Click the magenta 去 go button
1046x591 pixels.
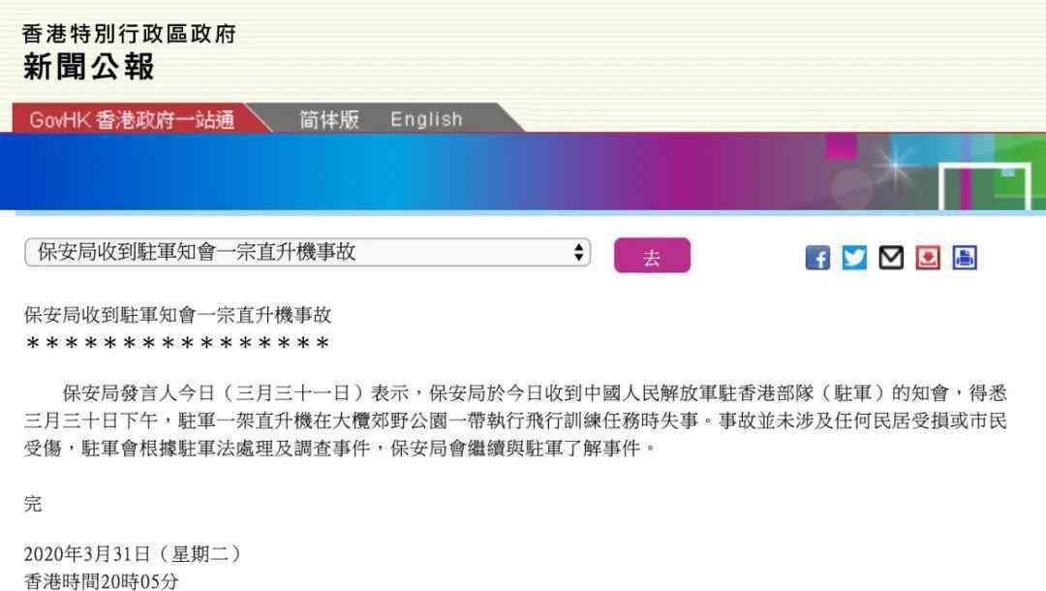pos(652,255)
